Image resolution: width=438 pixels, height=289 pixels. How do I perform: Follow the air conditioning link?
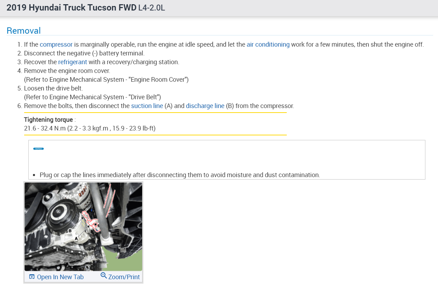(268, 45)
